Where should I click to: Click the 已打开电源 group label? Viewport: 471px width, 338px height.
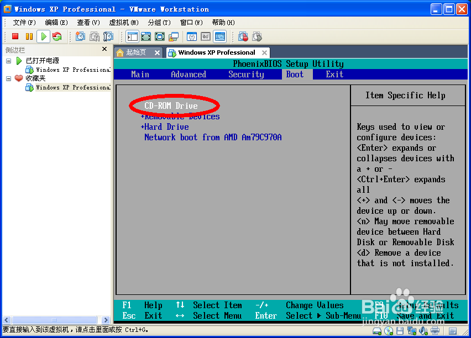pos(43,61)
